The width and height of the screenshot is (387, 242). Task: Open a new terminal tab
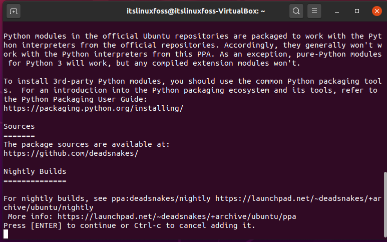(14, 11)
